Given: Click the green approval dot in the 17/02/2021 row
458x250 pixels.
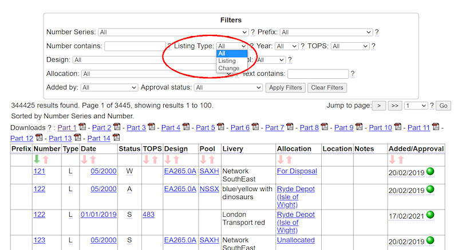Looking at the screenshot, I should (430, 215).
